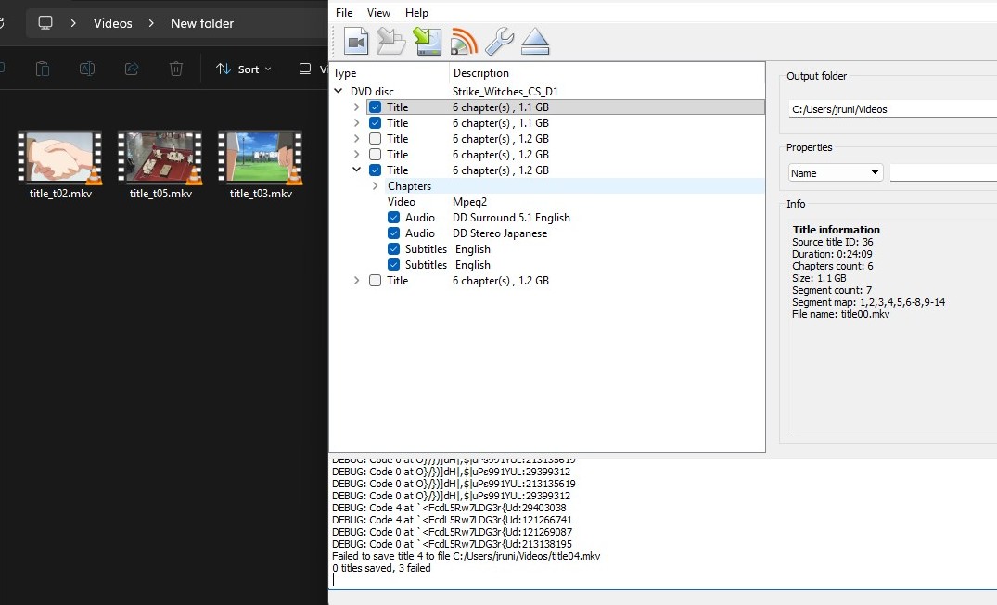The width and height of the screenshot is (997, 605).
Task: Open the Name properties dropdown
Action: click(871, 172)
